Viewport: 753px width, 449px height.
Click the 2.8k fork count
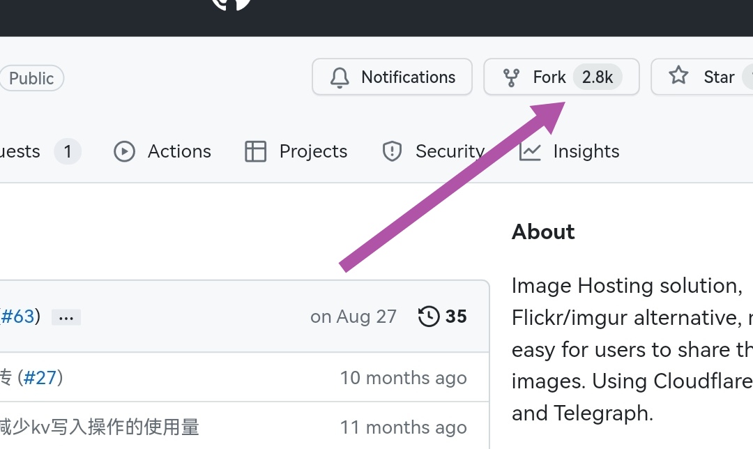pos(598,77)
